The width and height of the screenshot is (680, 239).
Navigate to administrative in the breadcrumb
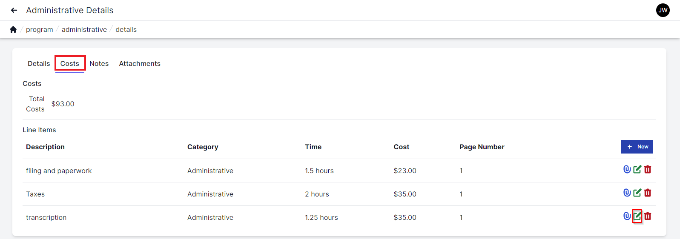[x=84, y=29]
